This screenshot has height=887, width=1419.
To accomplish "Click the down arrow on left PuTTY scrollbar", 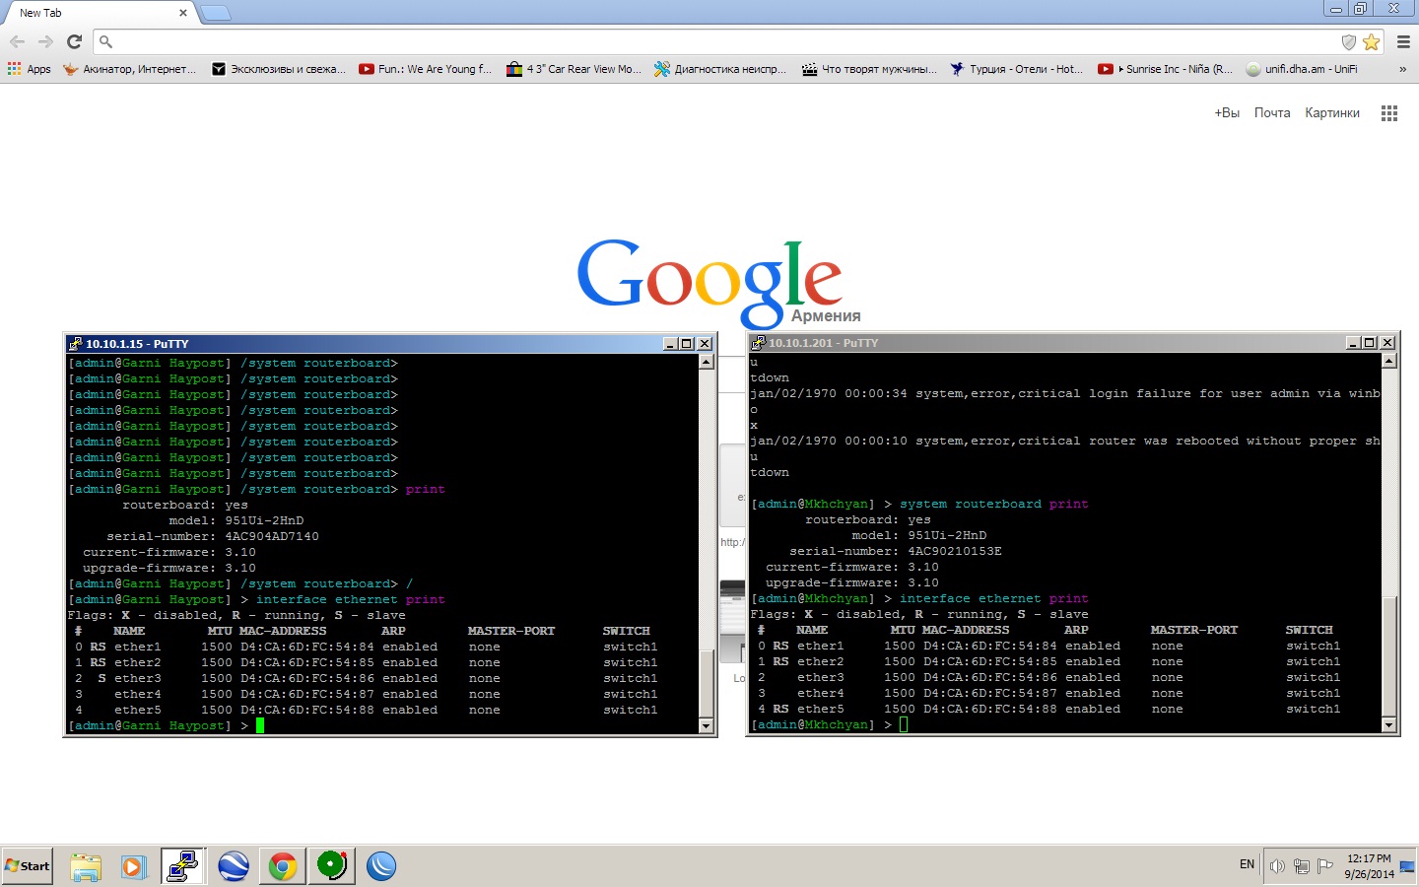I will [x=707, y=726].
